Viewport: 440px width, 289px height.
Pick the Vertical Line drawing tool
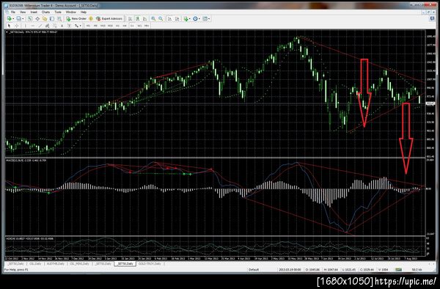[x=25, y=26]
